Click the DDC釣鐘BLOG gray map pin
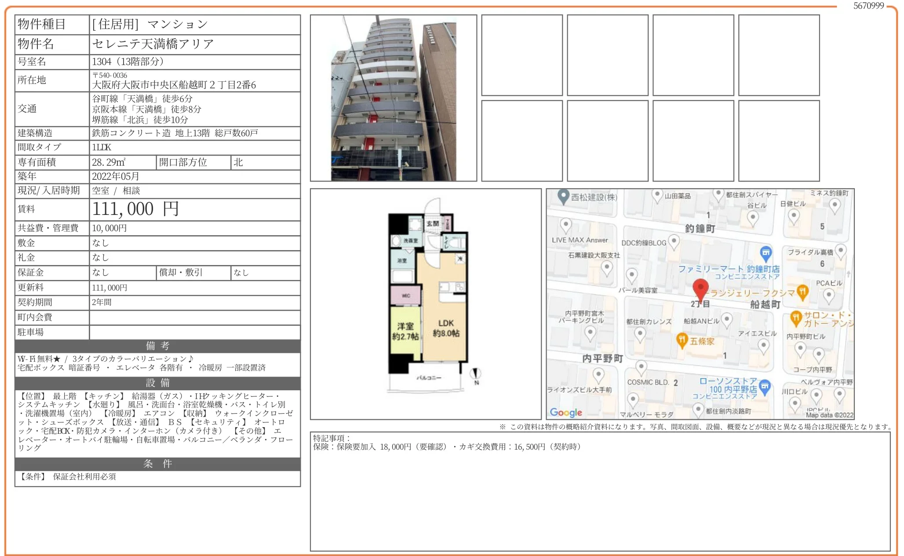This screenshot has width=904, height=556. click(x=674, y=241)
